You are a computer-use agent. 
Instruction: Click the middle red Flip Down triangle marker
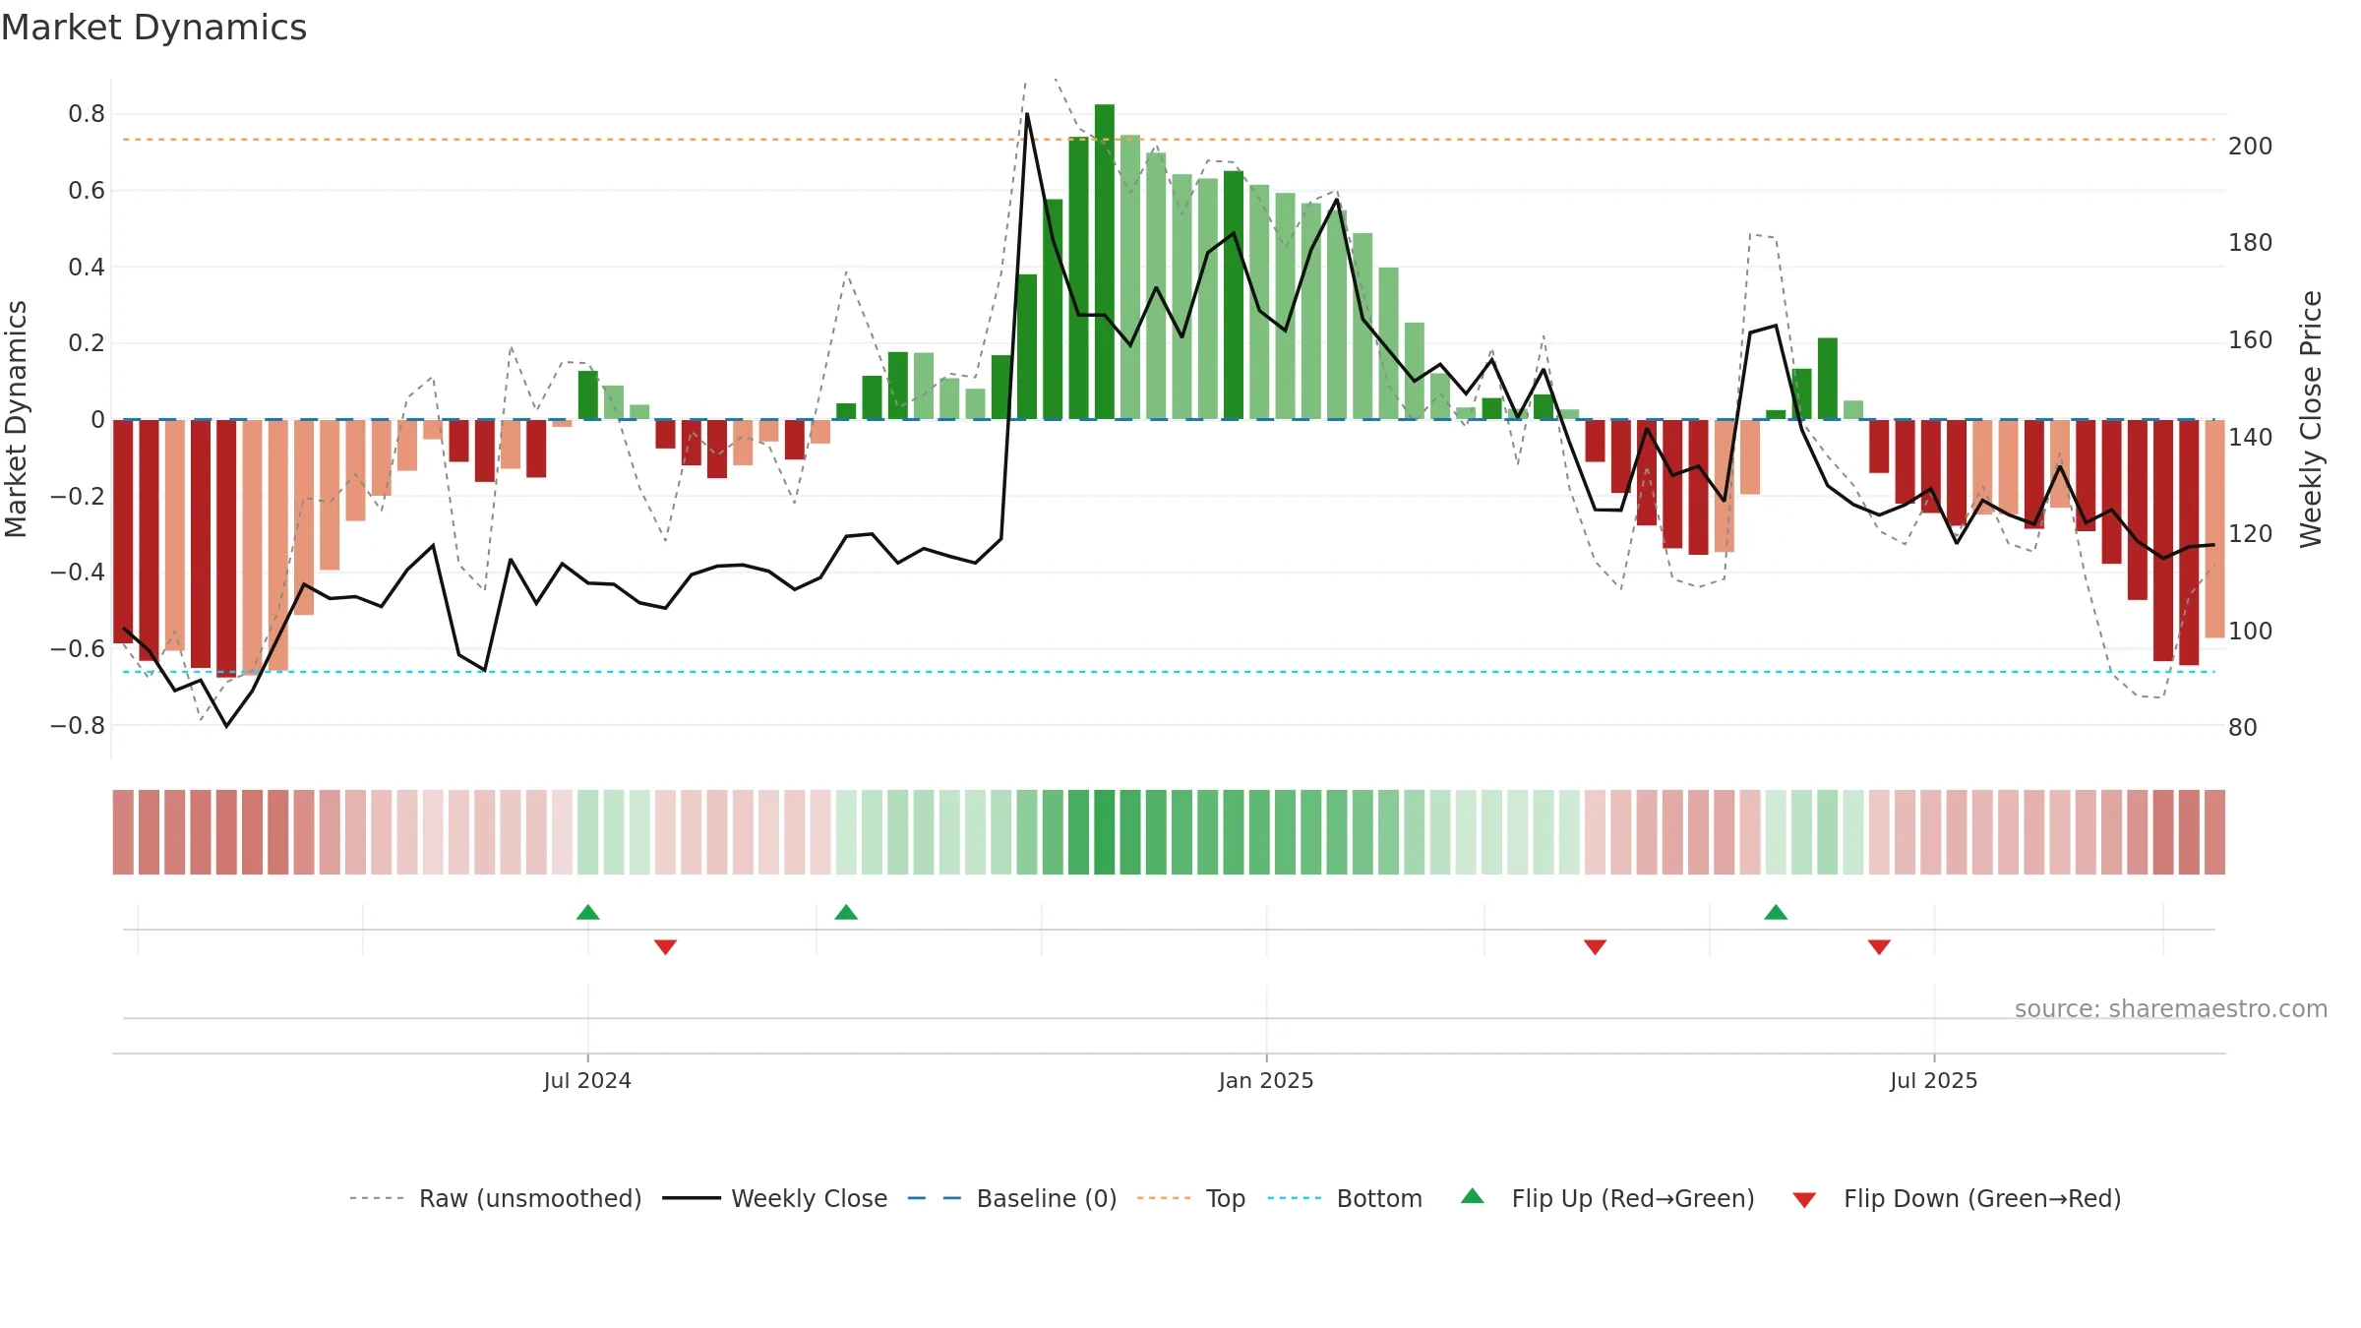click(x=1595, y=947)
